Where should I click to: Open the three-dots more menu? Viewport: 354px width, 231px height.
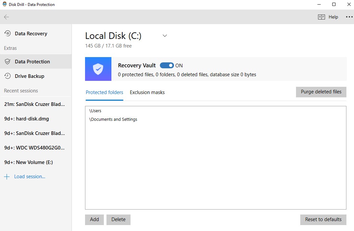click(x=349, y=17)
